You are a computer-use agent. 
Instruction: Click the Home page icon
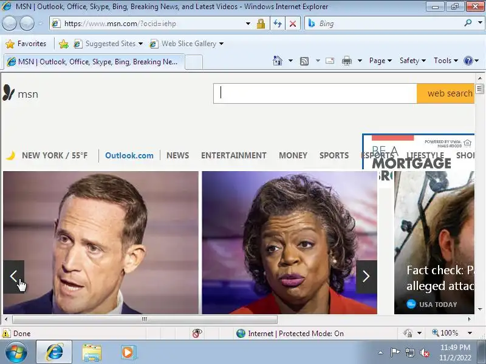click(x=278, y=61)
